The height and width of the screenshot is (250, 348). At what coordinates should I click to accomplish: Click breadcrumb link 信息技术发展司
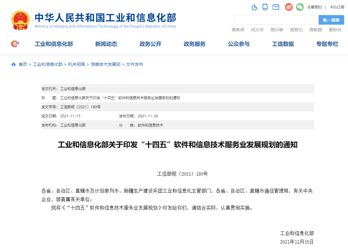point(105,65)
